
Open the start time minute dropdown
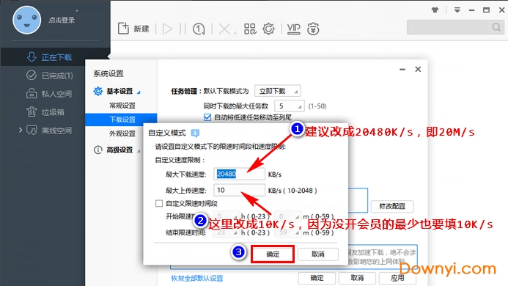point(287,216)
